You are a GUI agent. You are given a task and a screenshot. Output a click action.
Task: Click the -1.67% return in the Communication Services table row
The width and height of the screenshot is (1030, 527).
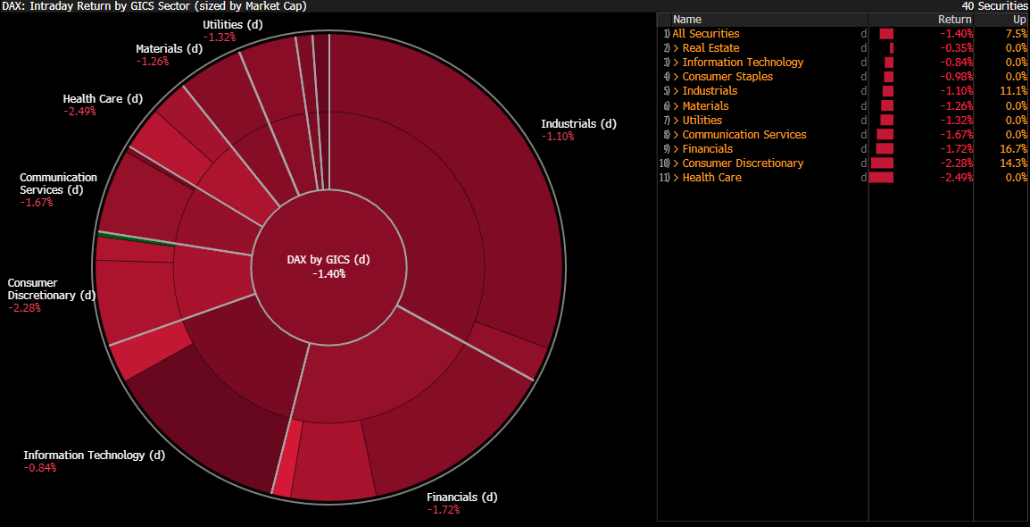click(x=957, y=135)
